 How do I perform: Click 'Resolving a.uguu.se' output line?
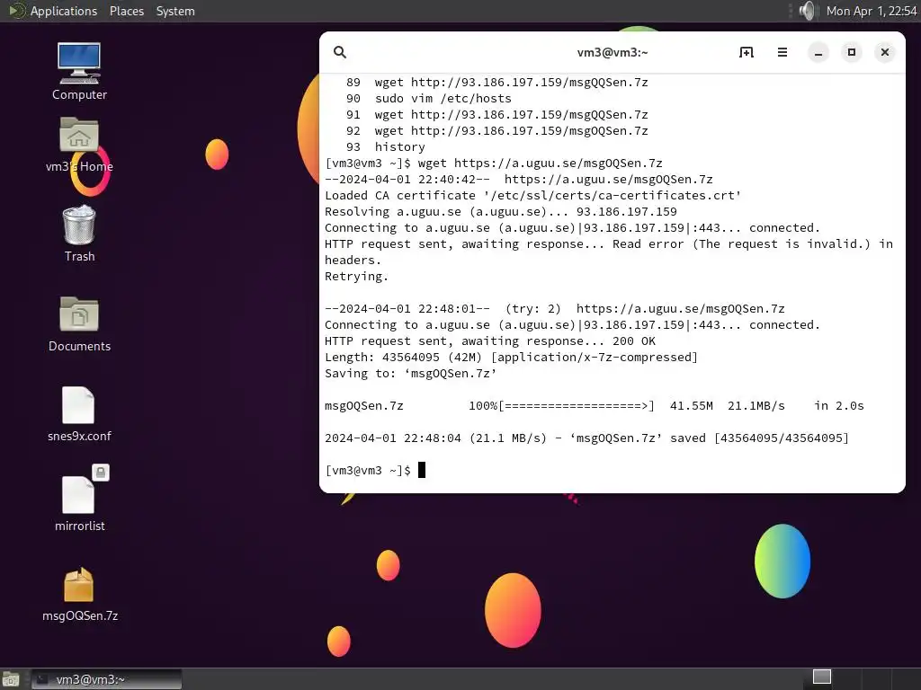[x=500, y=211]
